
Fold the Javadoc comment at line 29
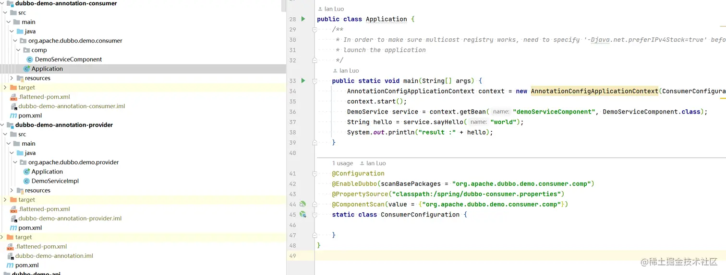pyautogui.click(x=315, y=29)
